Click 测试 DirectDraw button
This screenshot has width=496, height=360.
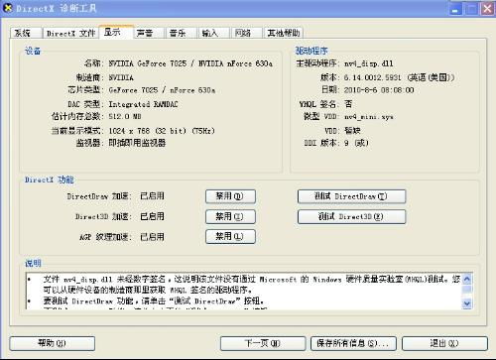click(x=351, y=196)
